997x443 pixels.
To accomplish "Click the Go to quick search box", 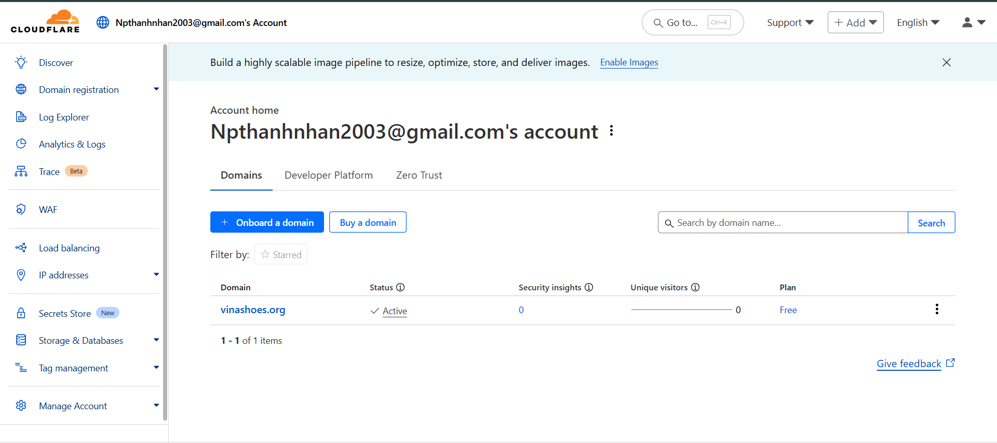I will (x=693, y=22).
